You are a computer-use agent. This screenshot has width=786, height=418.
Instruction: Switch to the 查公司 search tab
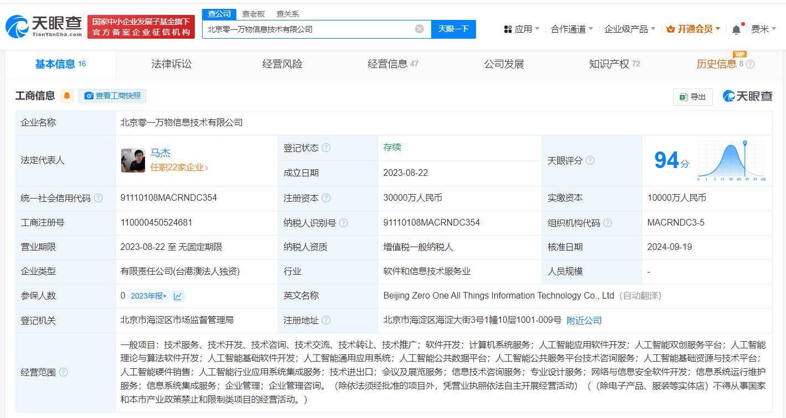(x=219, y=14)
